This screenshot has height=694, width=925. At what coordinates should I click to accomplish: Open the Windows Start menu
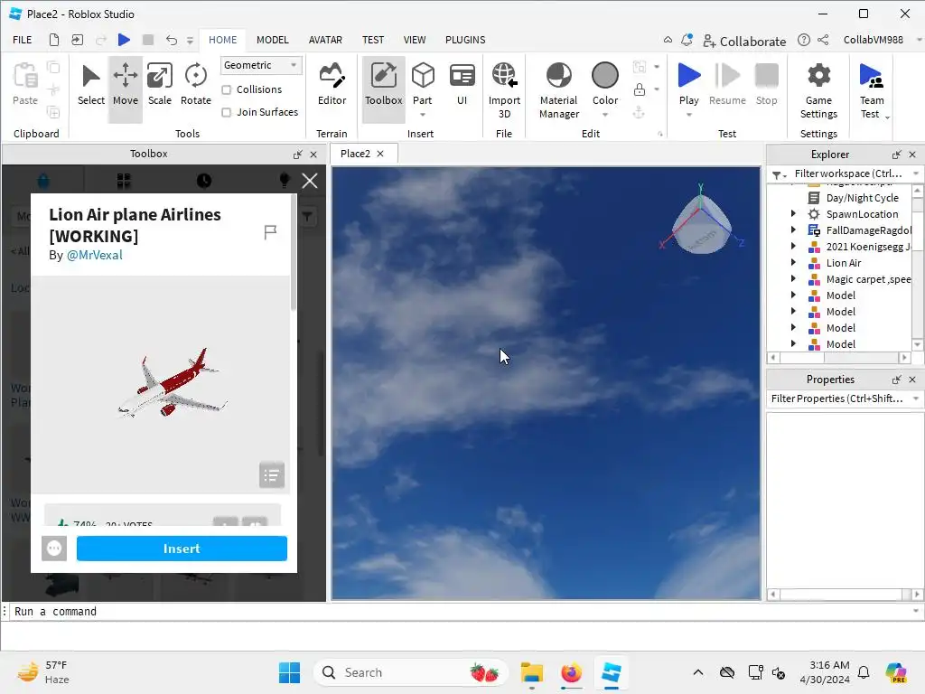tap(289, 672)
